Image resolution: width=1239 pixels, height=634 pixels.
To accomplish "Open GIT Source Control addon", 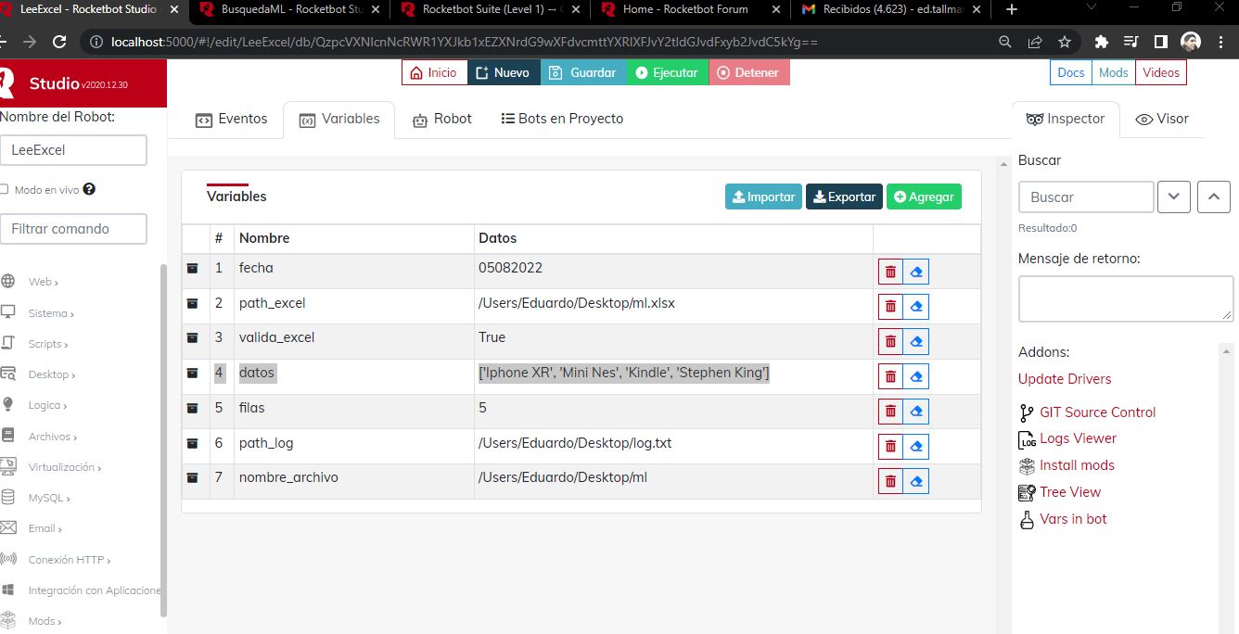I will coord(1097,412).
